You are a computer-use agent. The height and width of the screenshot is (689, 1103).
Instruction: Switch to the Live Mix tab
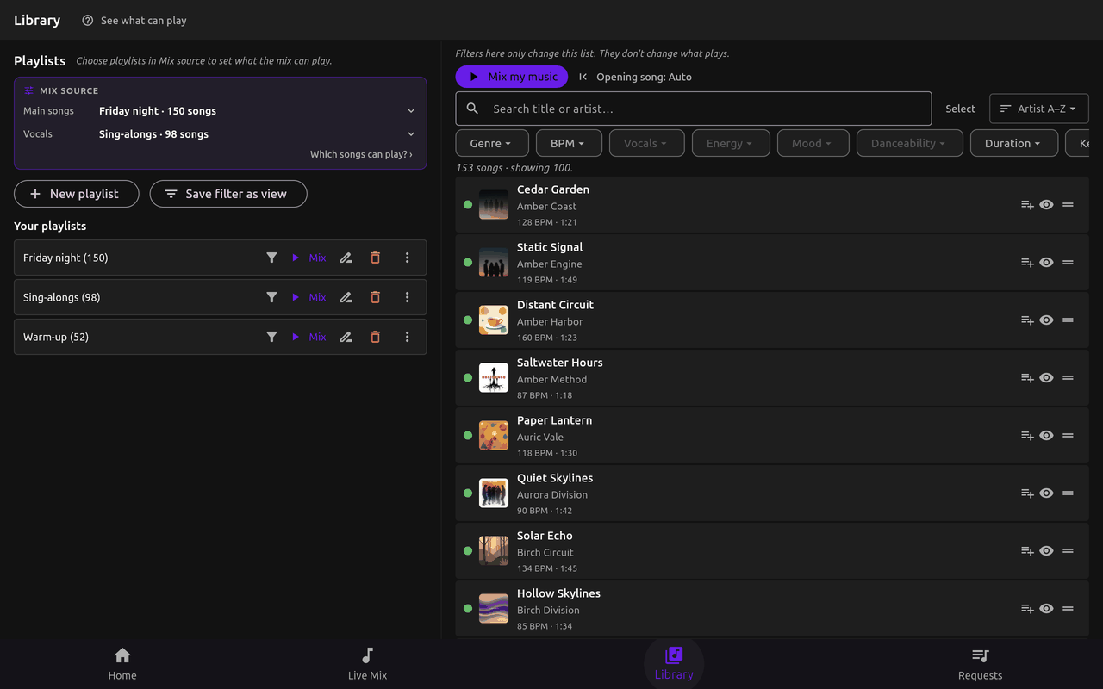(368, 664)
